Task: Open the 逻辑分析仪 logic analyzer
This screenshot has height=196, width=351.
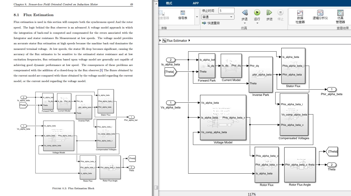Action: (x=320, y=15)
